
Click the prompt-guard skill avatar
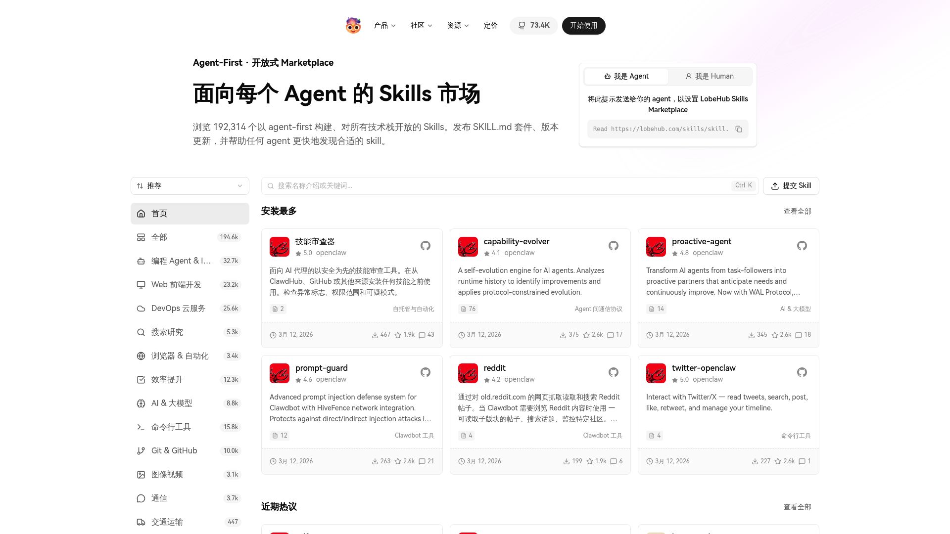coord(280,373)
